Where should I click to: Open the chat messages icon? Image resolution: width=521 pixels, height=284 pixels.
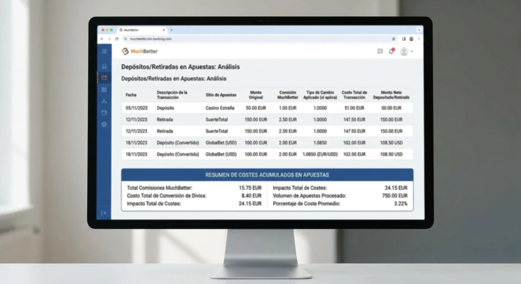[x=380, y=51]
